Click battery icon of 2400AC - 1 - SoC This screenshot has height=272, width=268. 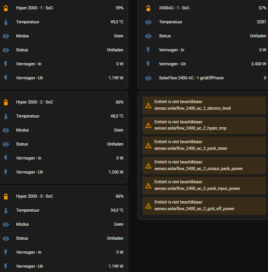click(x=148, y=8)
